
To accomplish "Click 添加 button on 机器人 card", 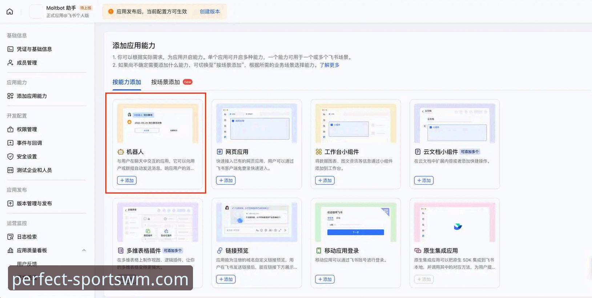I will pyautogui.click(x=127, y=180).
